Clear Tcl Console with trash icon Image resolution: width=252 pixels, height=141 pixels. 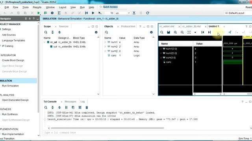(x=87, y=107)
